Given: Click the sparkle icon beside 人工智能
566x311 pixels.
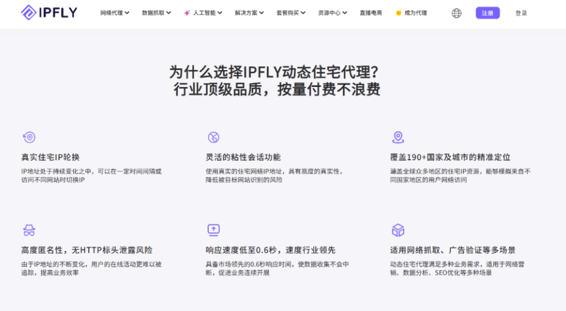Looking at the screenshot, I should pyautogui.click(x=187, y=13).
